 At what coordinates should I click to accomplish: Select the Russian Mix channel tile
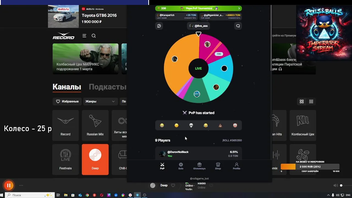95,125
